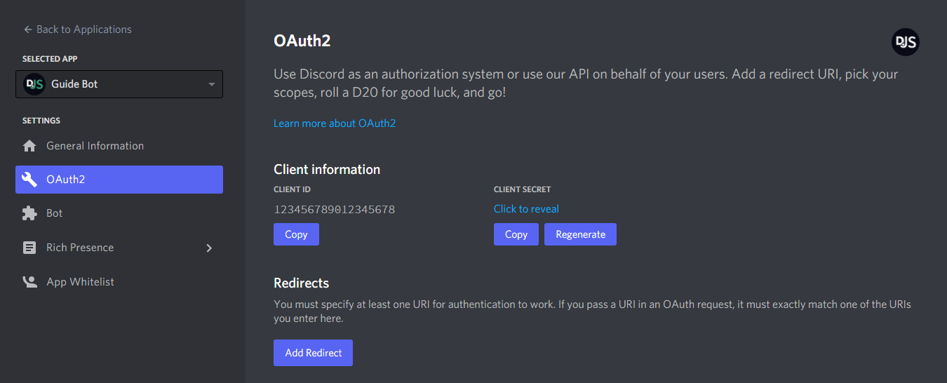Copy the client secret
Image resolution: width=947 pixels, height=383 pixels.
516,234
